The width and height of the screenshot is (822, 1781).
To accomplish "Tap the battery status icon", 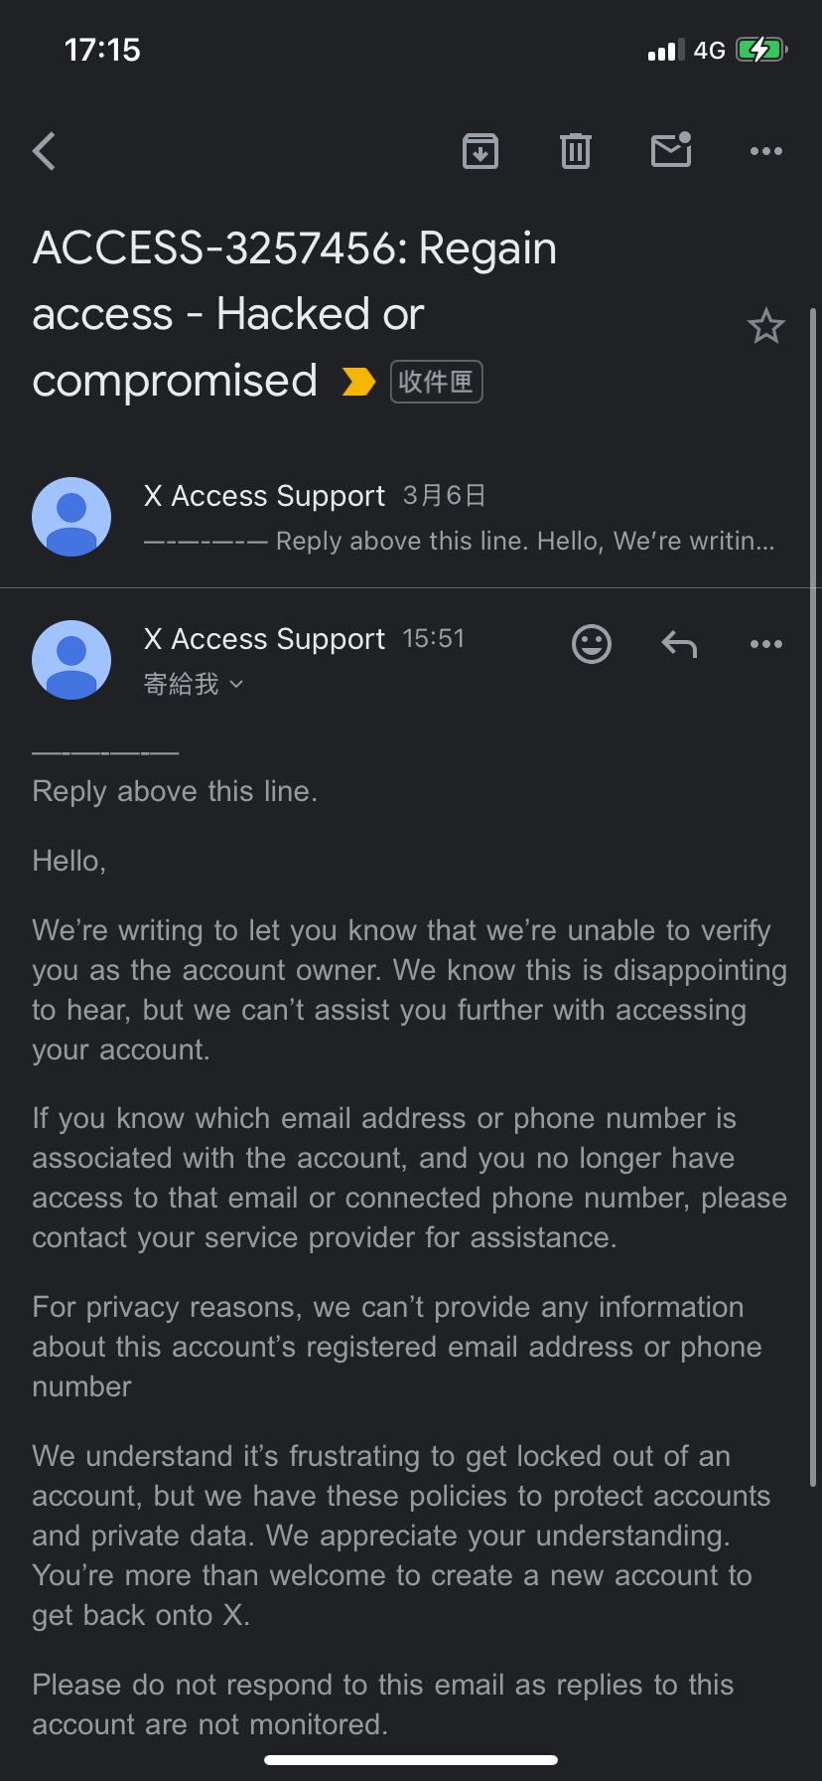I will 761,50.
